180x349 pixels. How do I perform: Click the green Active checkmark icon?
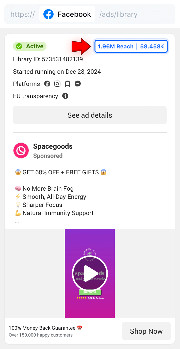coord(19,46)
